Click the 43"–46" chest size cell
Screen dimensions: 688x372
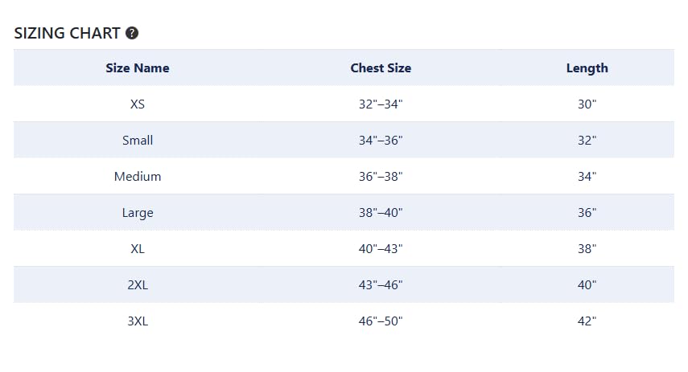pyautogui.click(x=381, y=285)
